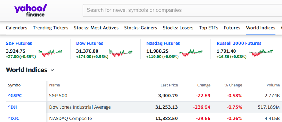
Task: Click the Yahoo Finance logo
Action: (x=31, y=10)
